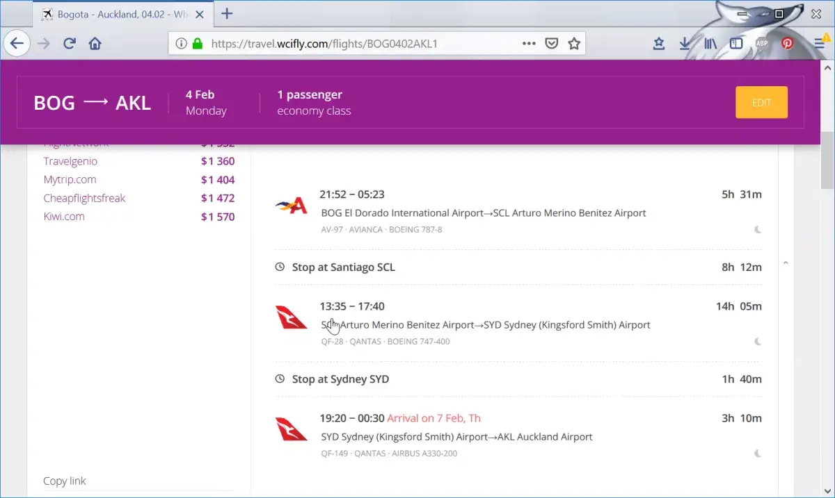
Task: Click the 1h 40m layover duration
Action: (x=742, y=379)
